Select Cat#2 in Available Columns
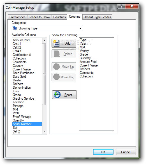The width and height of the screenshot is (146, 165). (27, 47)
